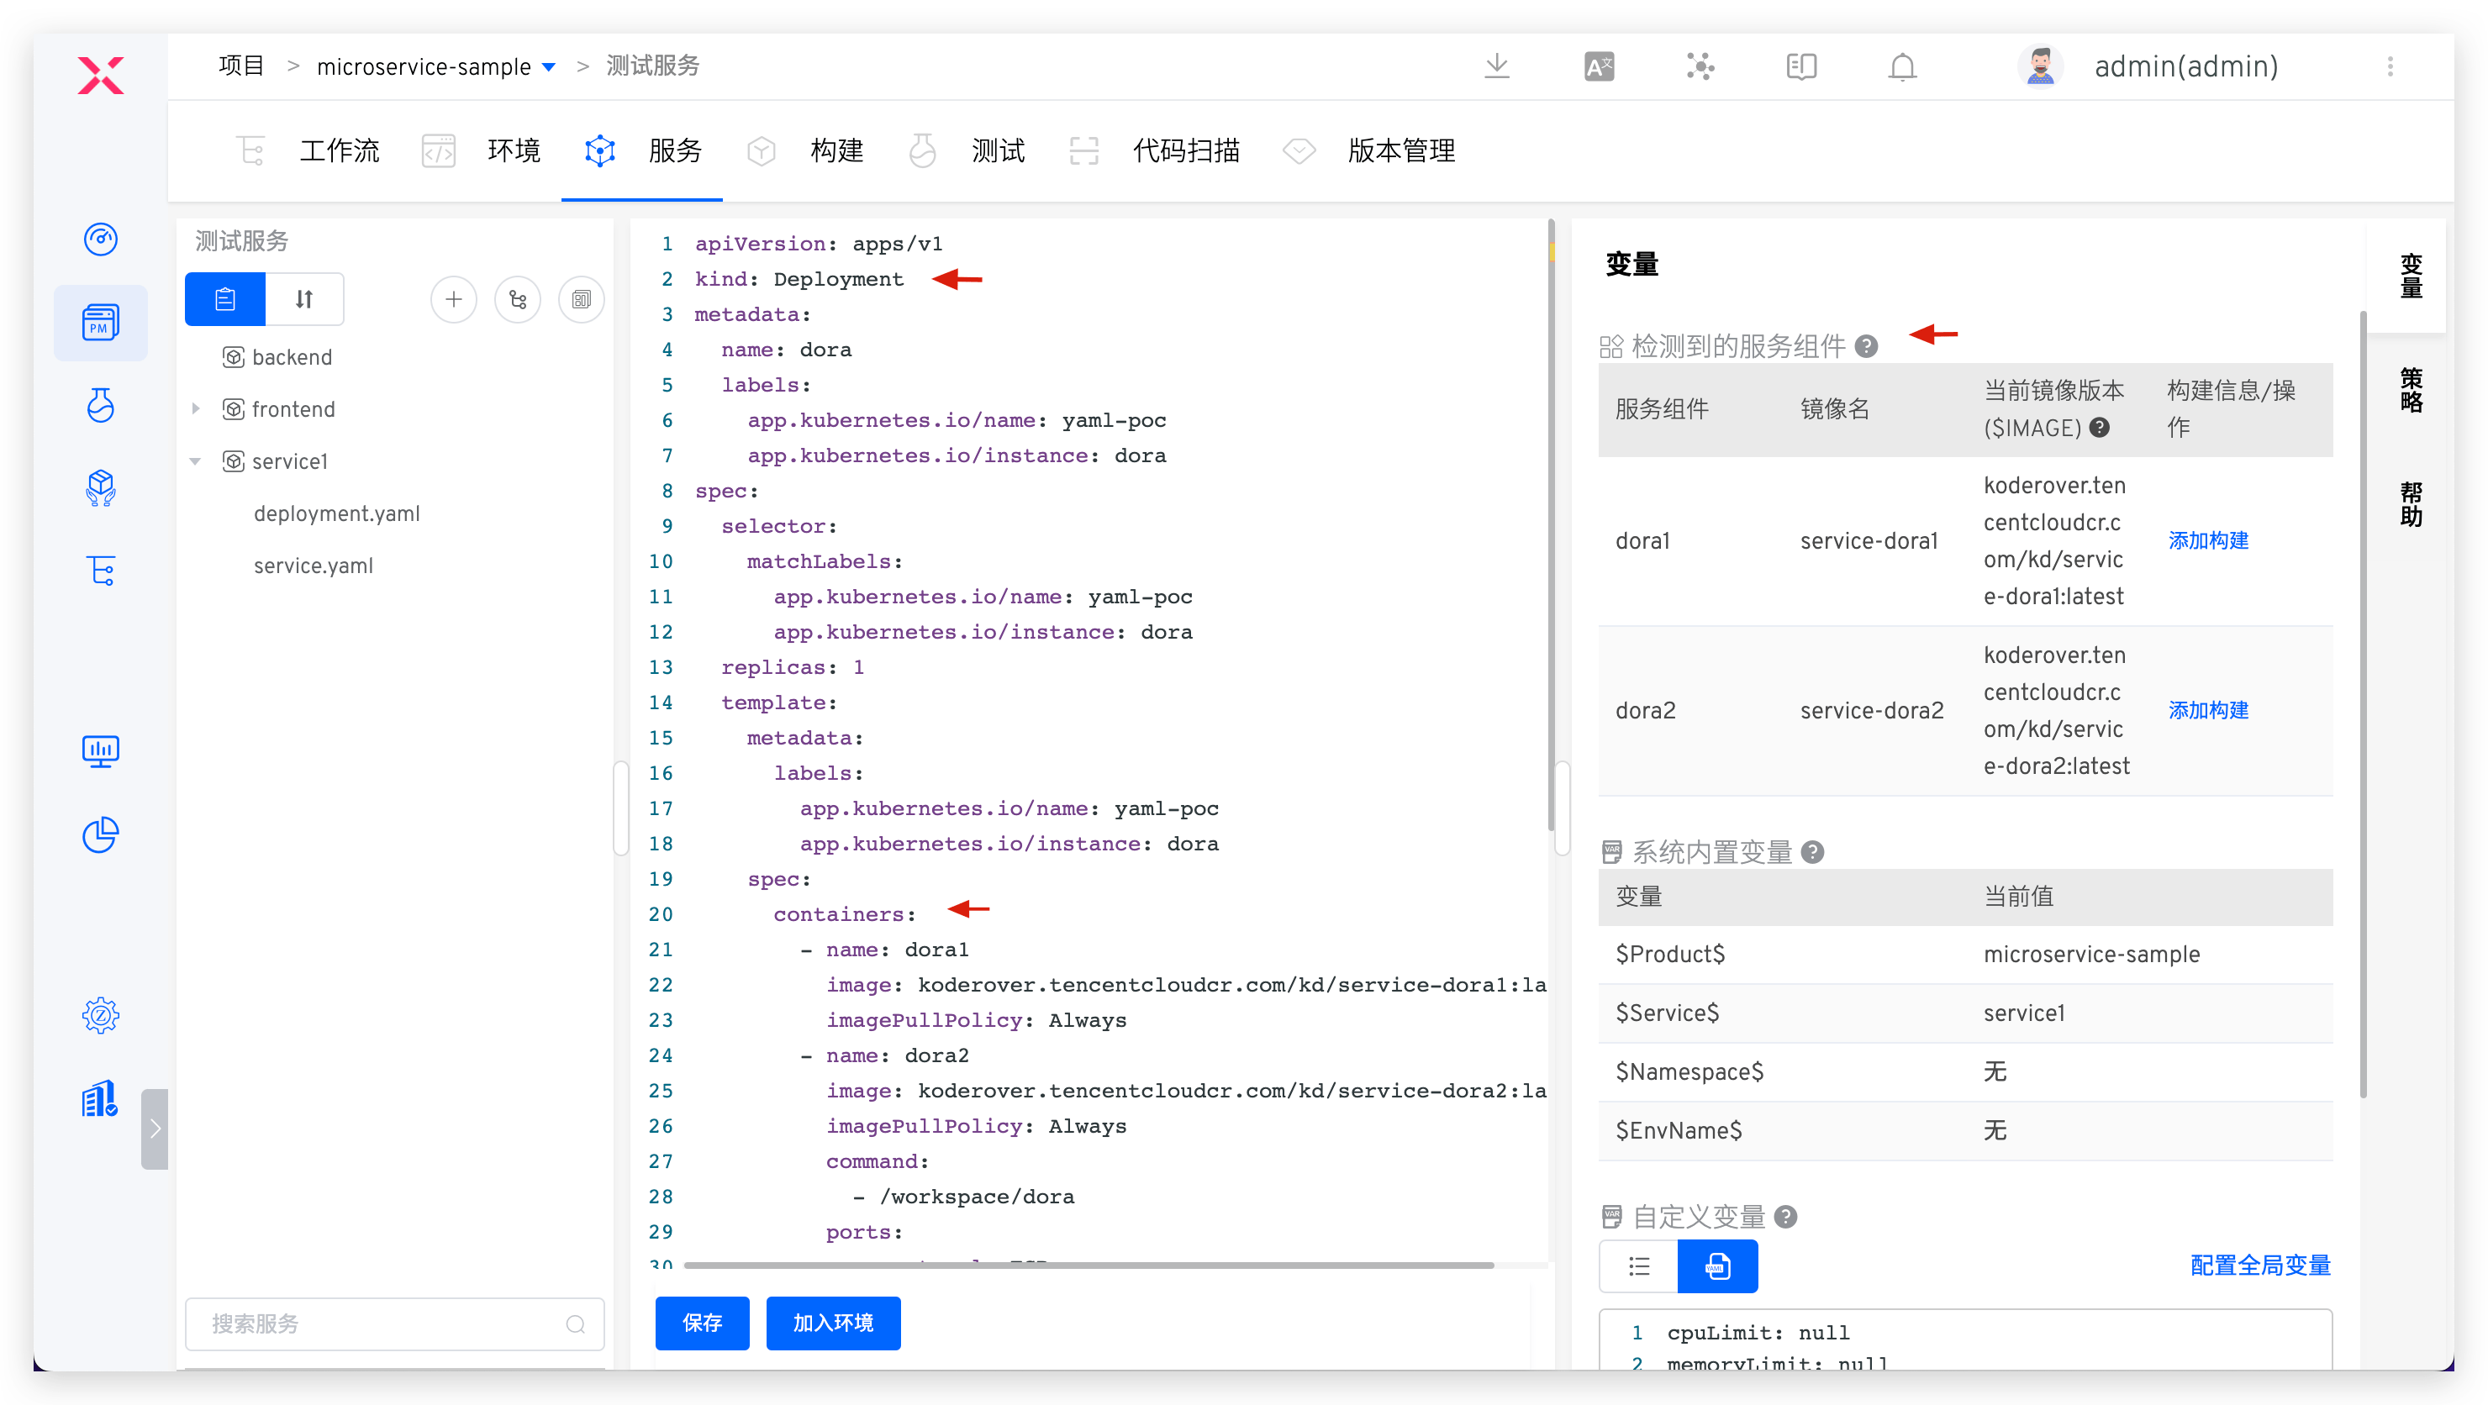Click the notification bell icon
Viewport: 2488px width, 1405px height.
1902,66
